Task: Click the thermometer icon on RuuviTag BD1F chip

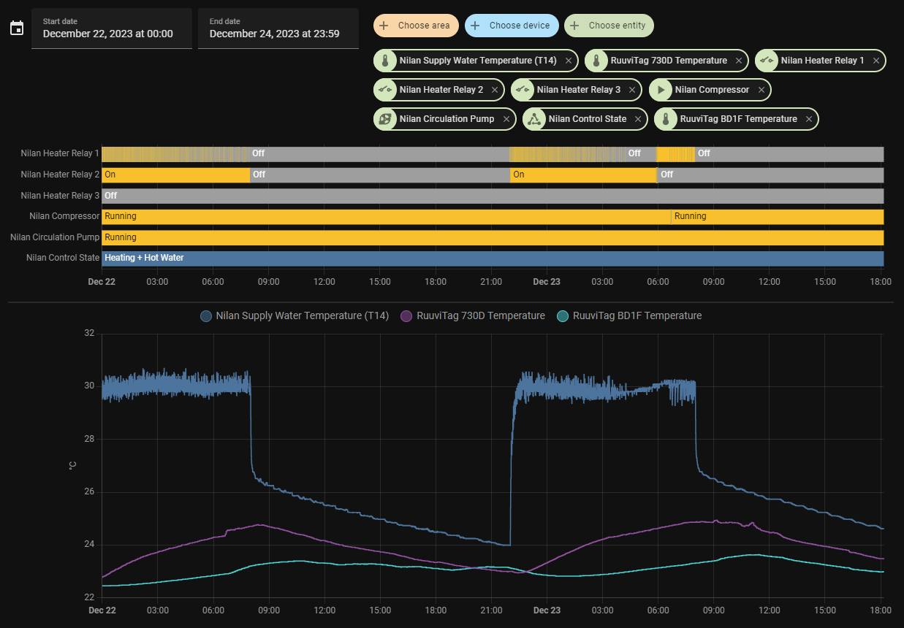Action: (666, 119)
